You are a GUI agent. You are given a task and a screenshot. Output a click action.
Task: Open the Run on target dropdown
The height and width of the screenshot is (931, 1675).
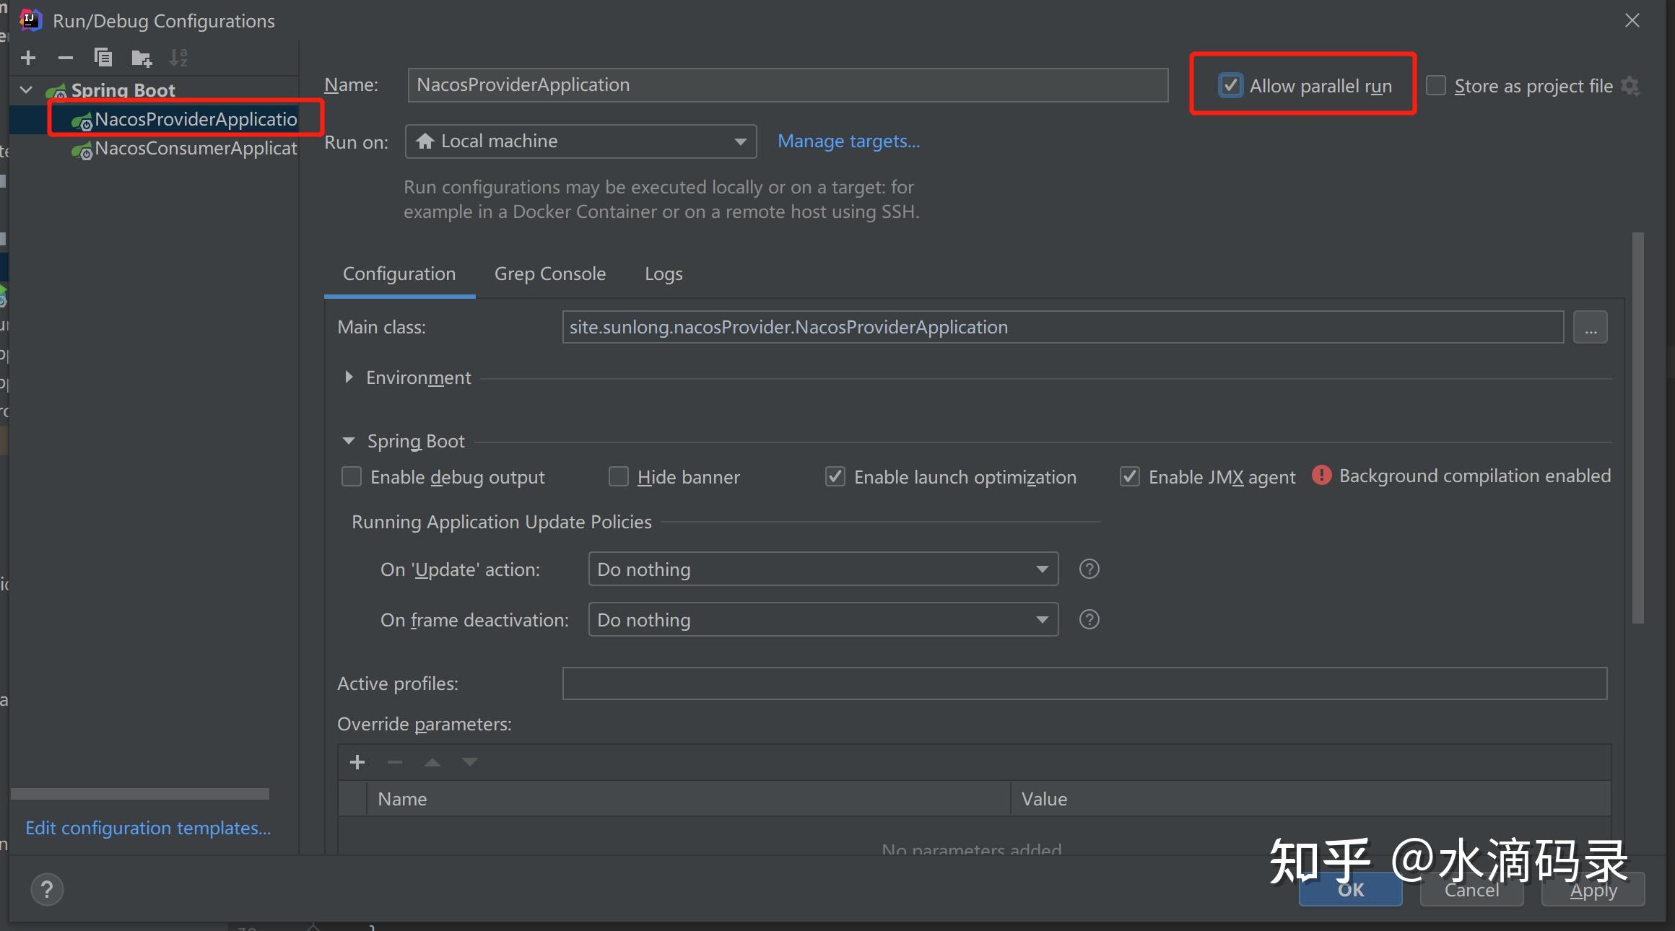[581, 141]
